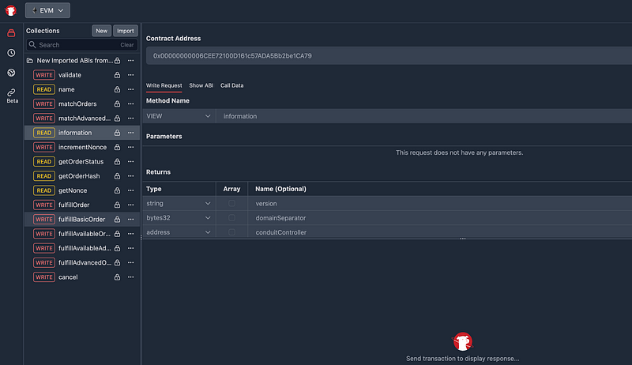The image size is (632, 365).
Task: Click the lock icon next to validate
Action: click(x=117, y=74)
